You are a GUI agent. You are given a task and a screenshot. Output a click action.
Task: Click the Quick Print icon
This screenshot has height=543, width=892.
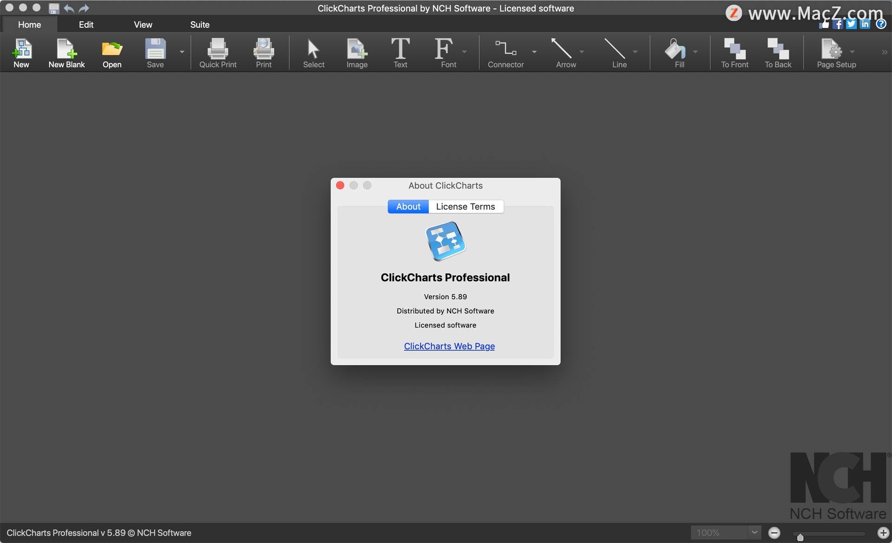pos(218,52)
